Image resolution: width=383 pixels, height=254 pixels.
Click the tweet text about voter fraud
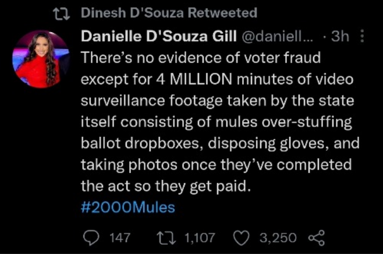tap(220, 122)
